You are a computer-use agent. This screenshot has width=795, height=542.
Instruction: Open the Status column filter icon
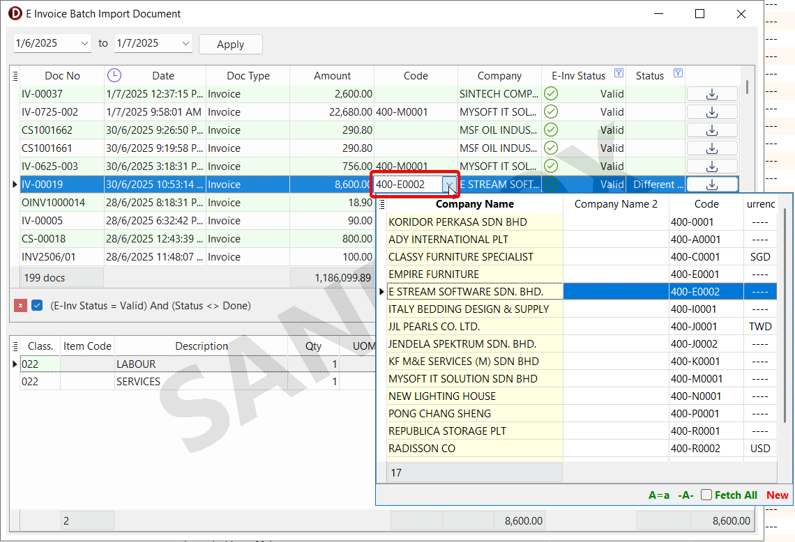point(678,74)
